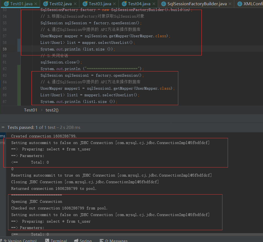Click gutter line number 59
Image resolution: width=263 pixels, height=242 pixels.
(5, 49)
